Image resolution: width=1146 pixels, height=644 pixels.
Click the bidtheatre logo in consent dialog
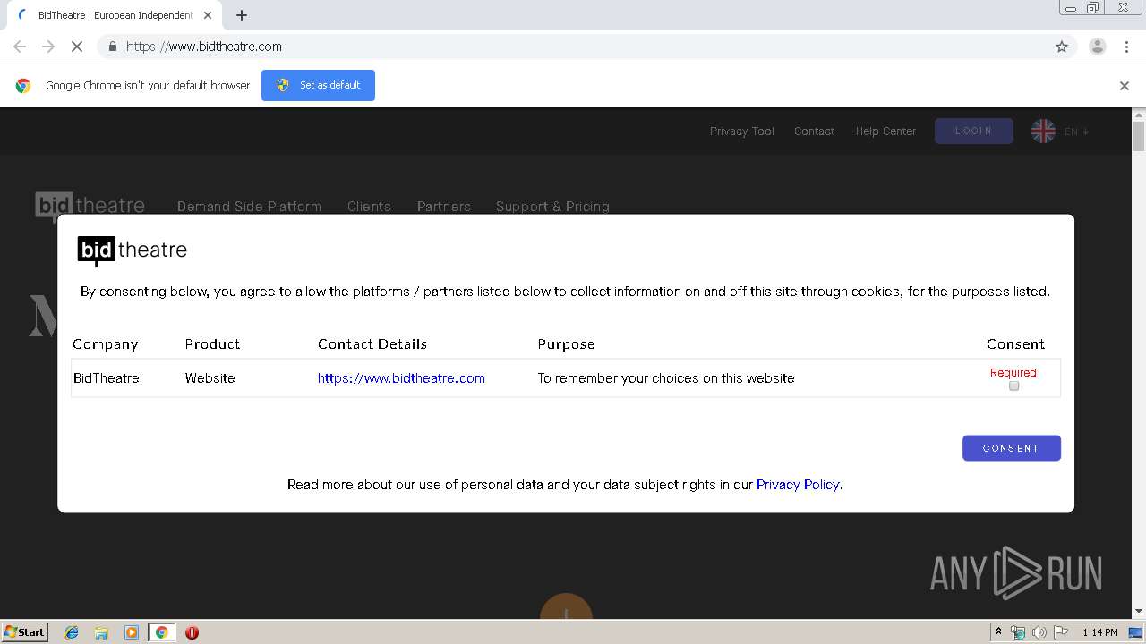point(133,250)
